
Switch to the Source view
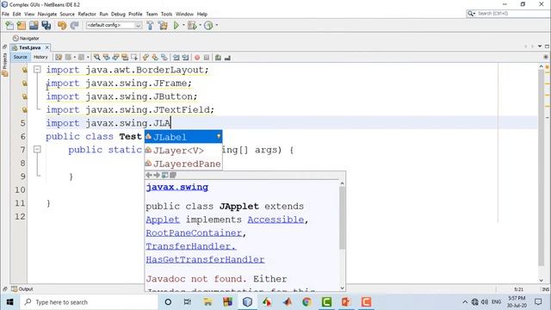21,57
